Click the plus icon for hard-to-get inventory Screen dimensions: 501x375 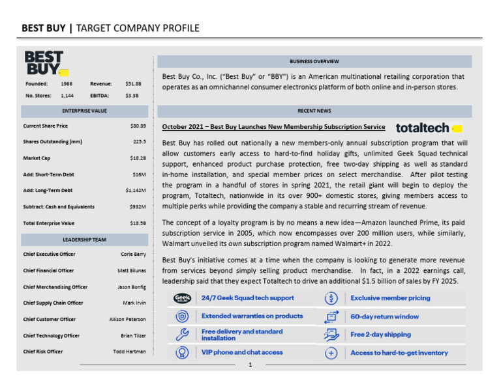pos(331,353)
